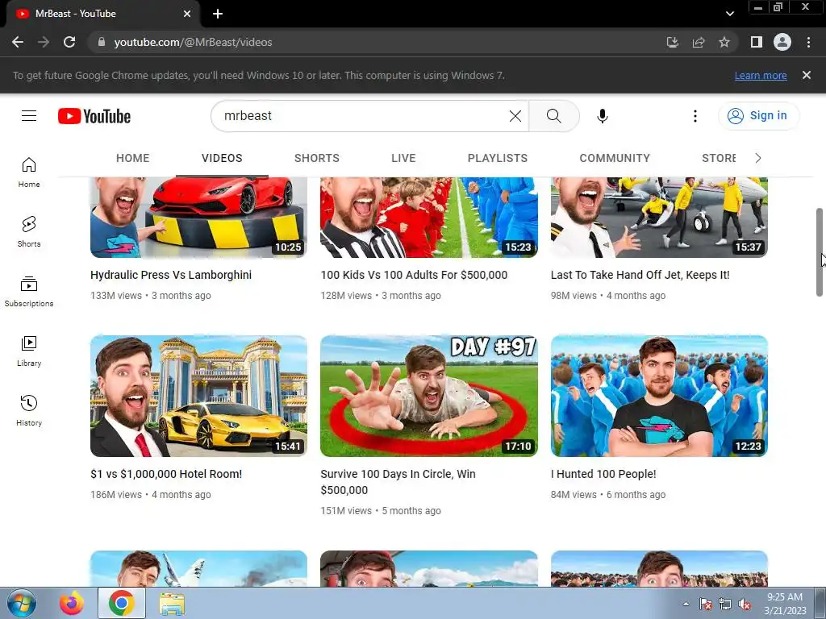Play the gold Lamborghini hotel thumbnail
The image size is (826, 619).
(x=198, y=396)
